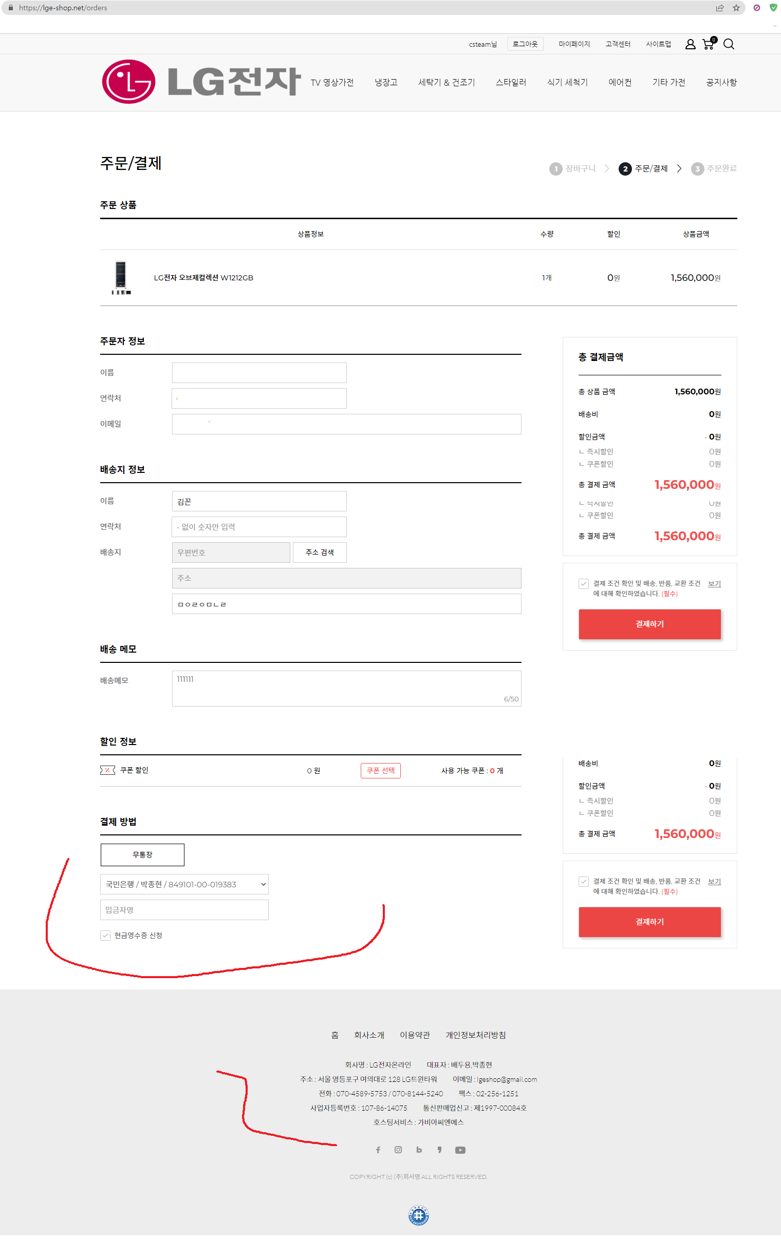Open 기타 가전 menu
Viewport: 781px width, 1258px height.
(669, 83)
